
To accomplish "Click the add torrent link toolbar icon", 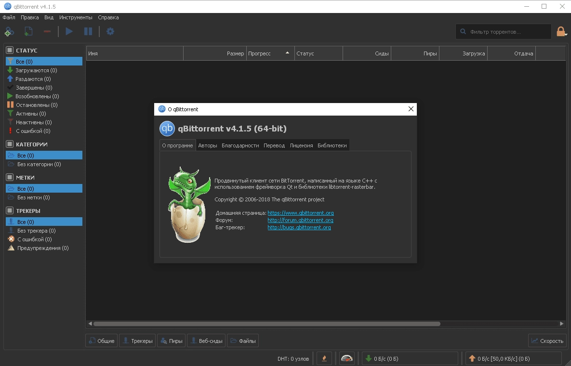I will click(9, 32).
